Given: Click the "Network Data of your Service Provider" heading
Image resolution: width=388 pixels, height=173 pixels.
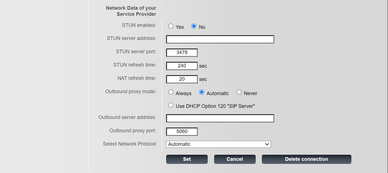Looking at the screenshot, I should tap(131, 11).
